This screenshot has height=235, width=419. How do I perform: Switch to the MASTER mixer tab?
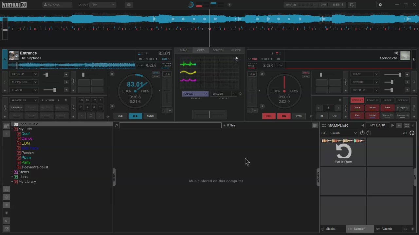[x=236, y=50]
